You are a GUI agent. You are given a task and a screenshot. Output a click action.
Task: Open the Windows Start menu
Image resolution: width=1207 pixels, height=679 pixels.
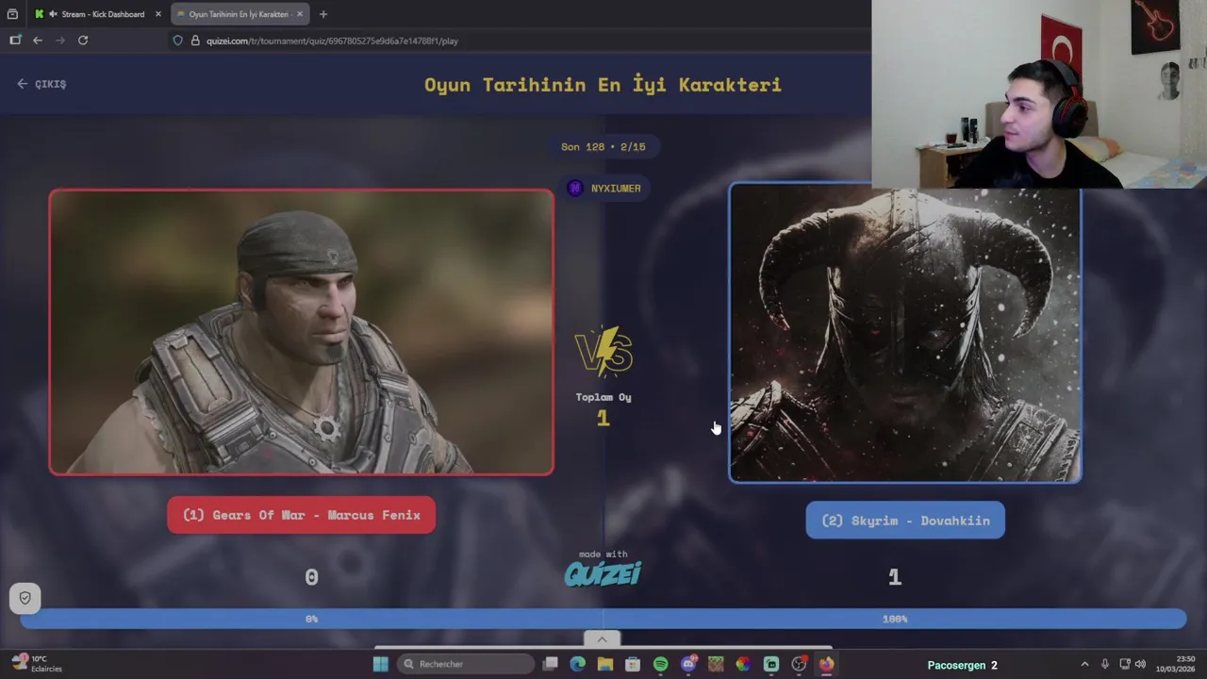(381, 664)
